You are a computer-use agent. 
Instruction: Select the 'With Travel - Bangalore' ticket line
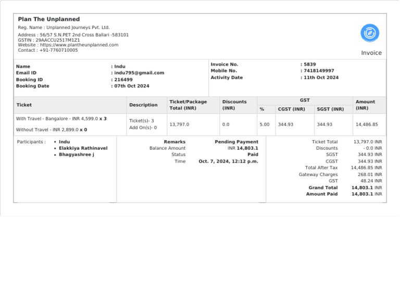pos(61,119)
